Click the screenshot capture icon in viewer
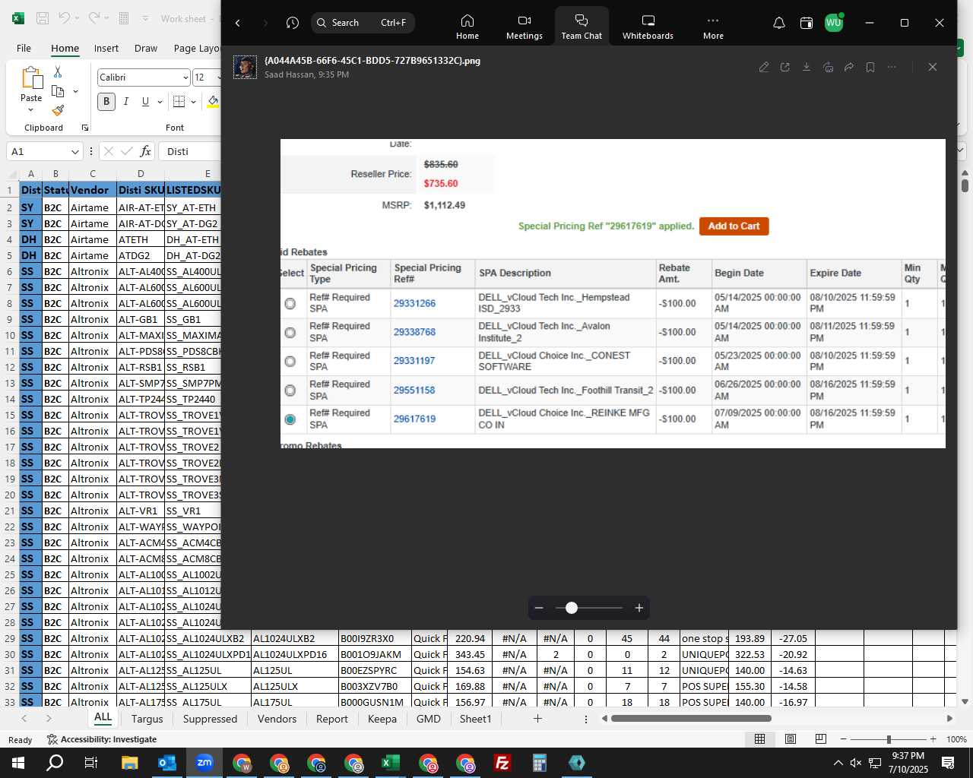The image size is (973, 778). [828, 67]
